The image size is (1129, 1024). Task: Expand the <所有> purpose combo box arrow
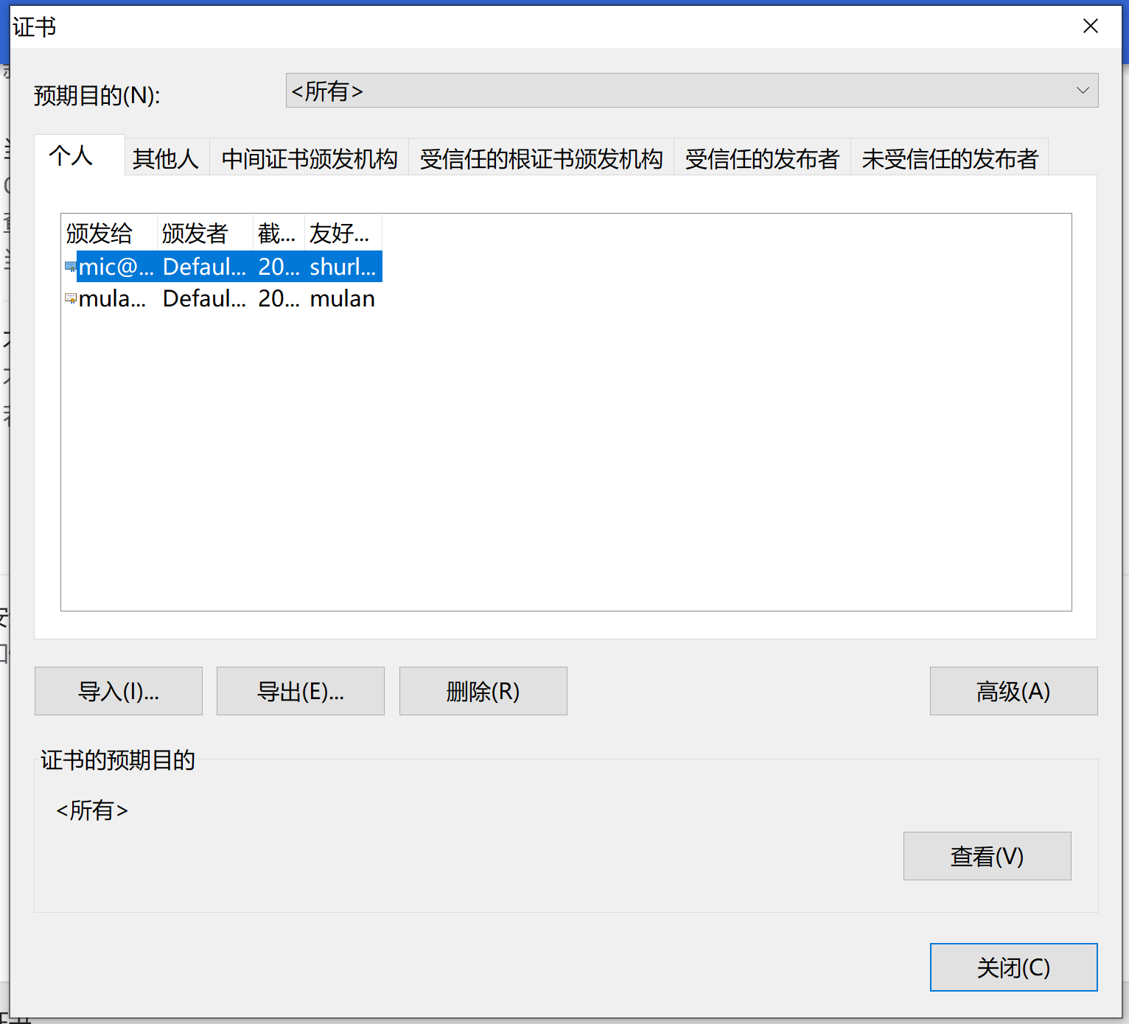(1082, 91)
